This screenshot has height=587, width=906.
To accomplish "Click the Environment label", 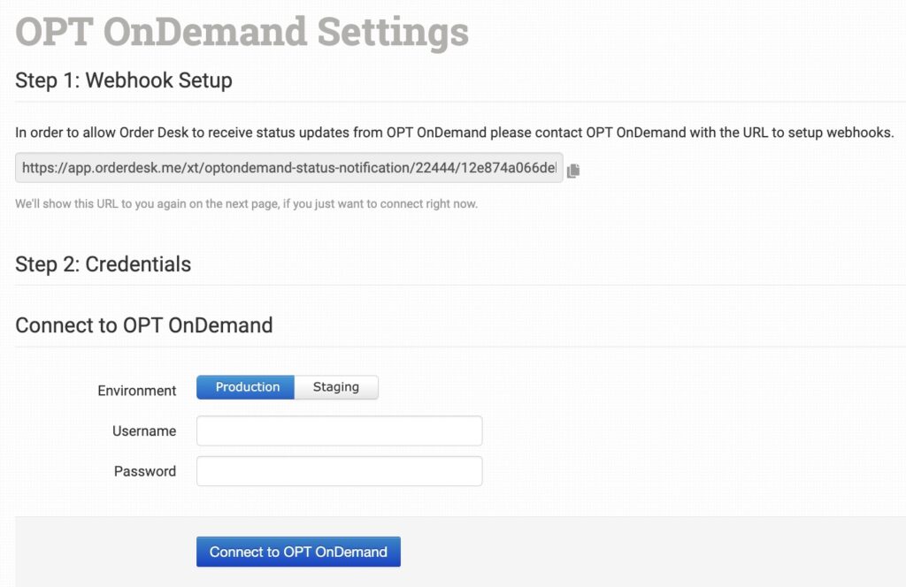I will point(137,390).
